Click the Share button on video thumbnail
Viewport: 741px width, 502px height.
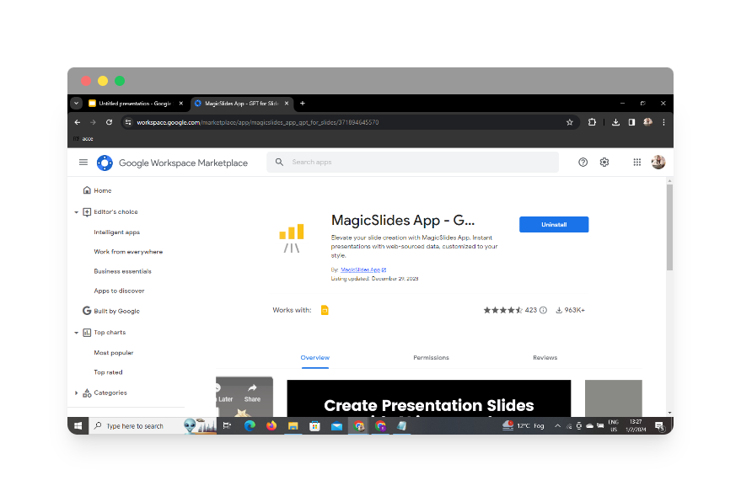click(x=252, y=393)
